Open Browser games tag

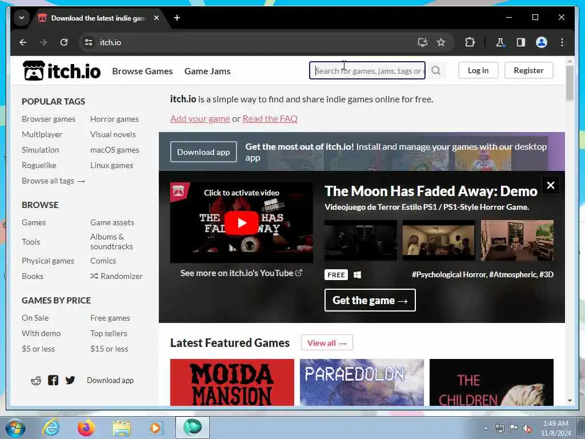point(49,119)
